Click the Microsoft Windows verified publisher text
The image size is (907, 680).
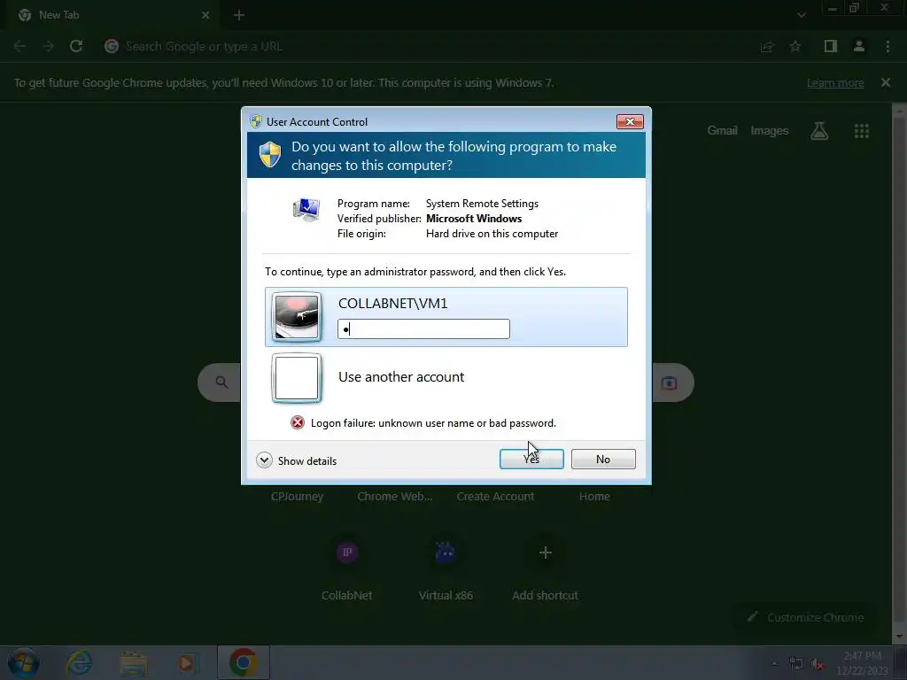(x=474, y=219)
